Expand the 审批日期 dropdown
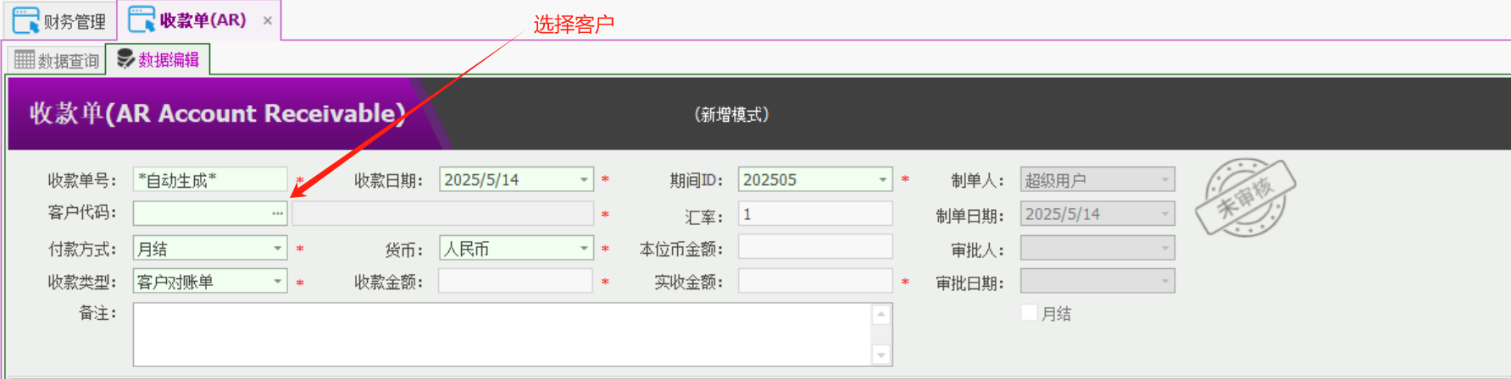The image size is (1511, 379). tap(1165, 281)
